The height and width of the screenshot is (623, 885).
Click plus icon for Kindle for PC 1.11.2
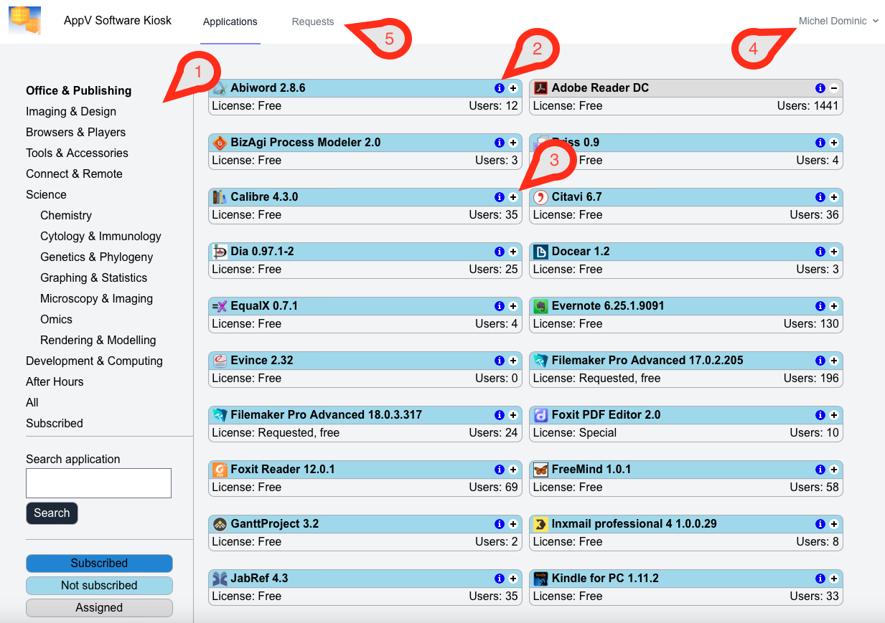point(834,579)
